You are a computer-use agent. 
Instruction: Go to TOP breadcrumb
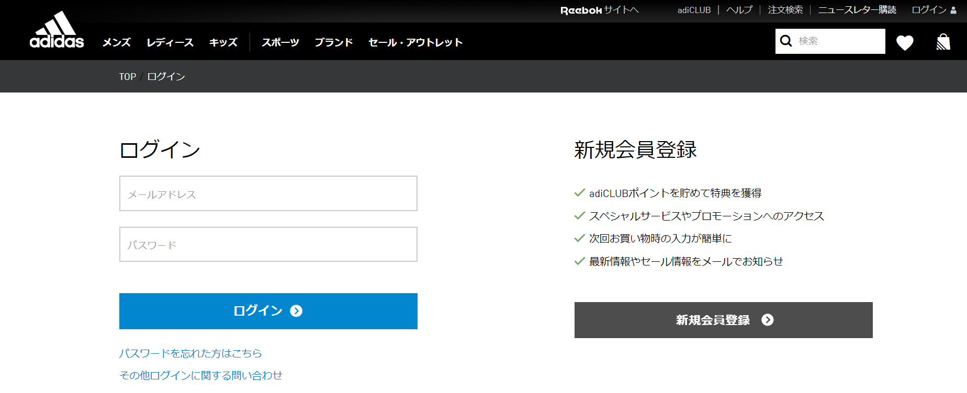[127, 76]
